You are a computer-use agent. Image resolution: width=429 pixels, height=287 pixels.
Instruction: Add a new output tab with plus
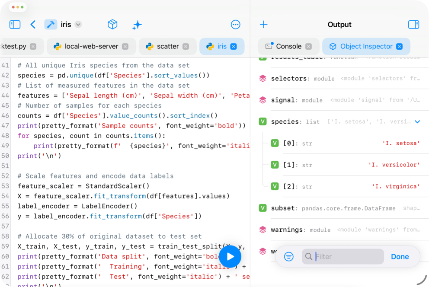tap(263, 24)
